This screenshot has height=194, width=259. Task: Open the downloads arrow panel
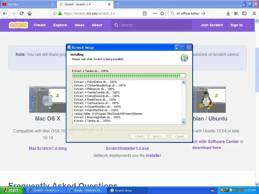click(x=228, y=14)
